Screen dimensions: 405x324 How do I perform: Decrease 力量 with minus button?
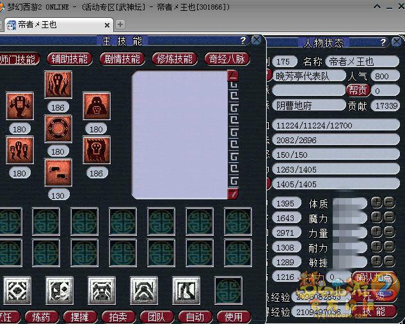tap(389, 232)
